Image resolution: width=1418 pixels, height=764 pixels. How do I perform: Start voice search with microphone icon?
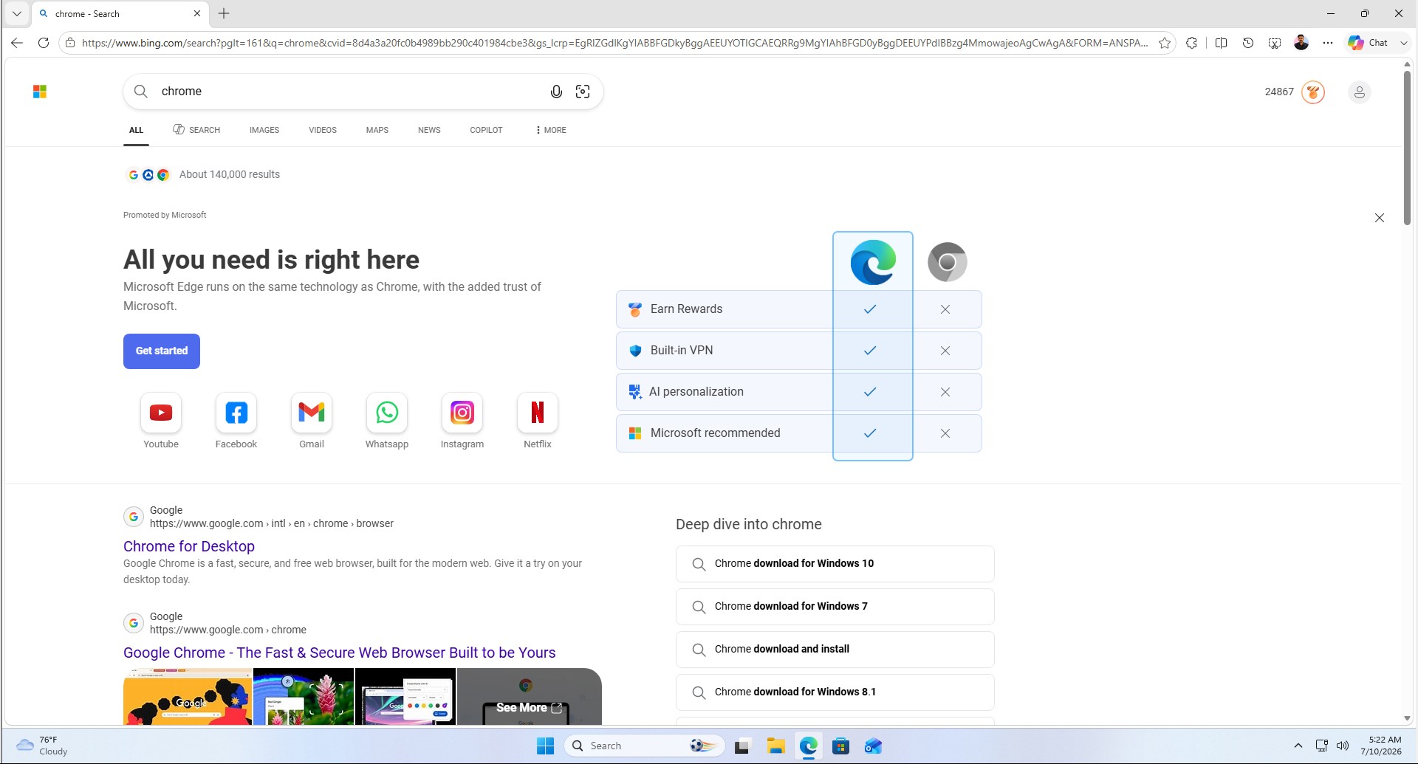tap(556, 92)
